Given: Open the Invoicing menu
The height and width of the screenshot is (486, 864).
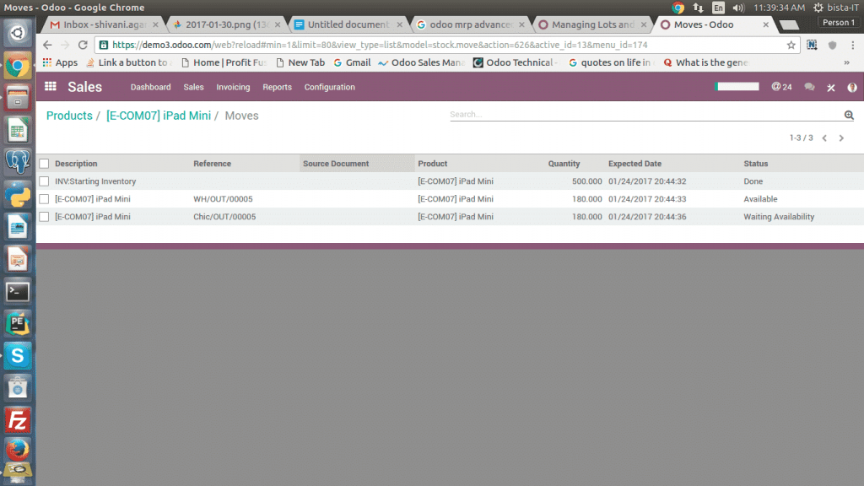Looking at the screenshot, I should click(233, 87).
